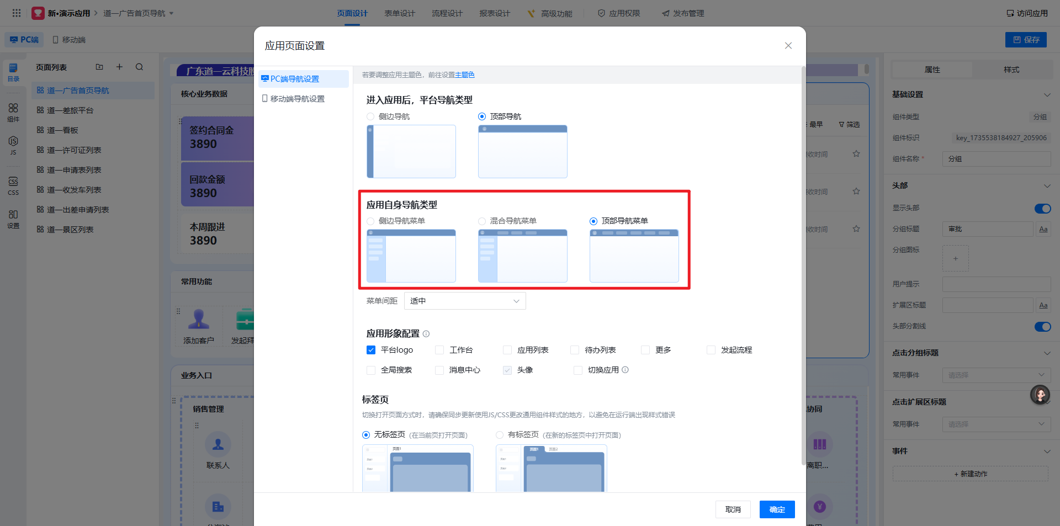Click the search icon in 页面列表
The height and width of the screenshot is (526, 1060).
point(139,67)
